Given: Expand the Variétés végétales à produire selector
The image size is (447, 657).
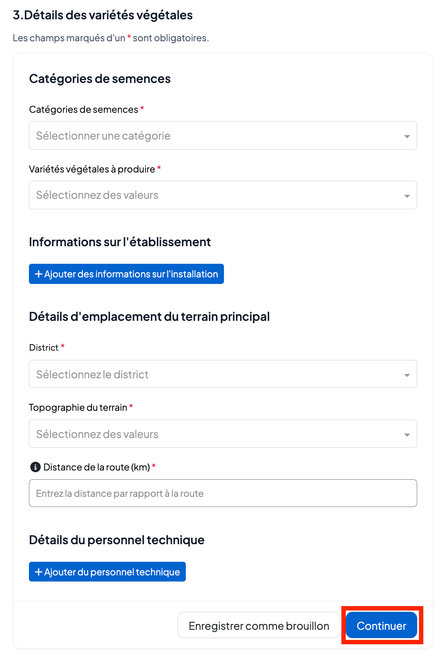Looking at the screenshot, I should pyautogui.click(x=223, y=195).
